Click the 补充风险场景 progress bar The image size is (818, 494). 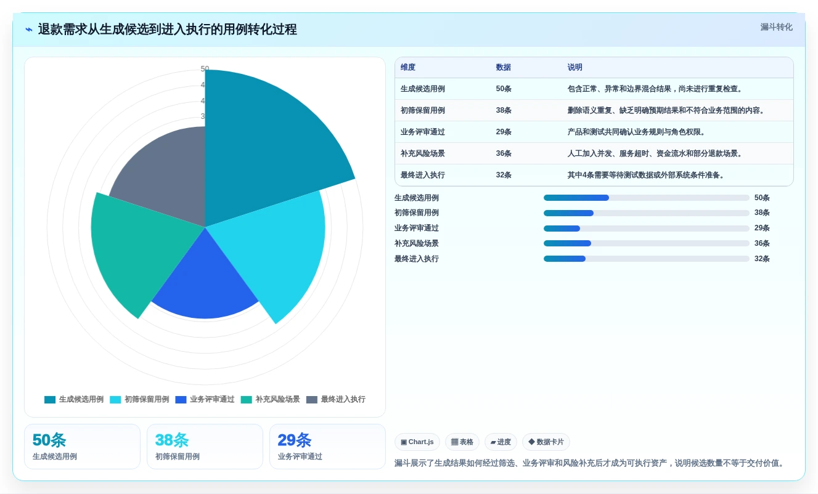(647, 243)
